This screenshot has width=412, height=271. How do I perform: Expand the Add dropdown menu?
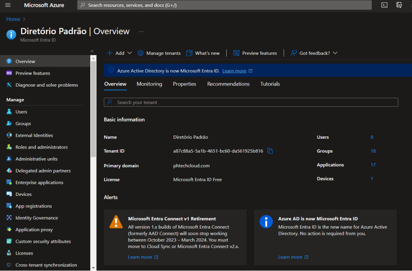tap(119, 53)
